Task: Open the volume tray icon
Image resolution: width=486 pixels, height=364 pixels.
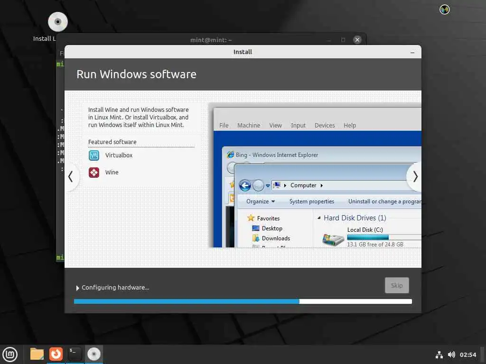Action: tap(451, 355)
